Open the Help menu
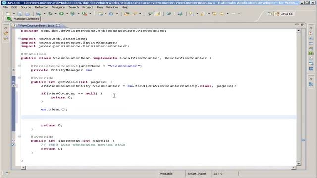Screen dimensions: 317x178 pyautogui.click(x=125, y=7)
